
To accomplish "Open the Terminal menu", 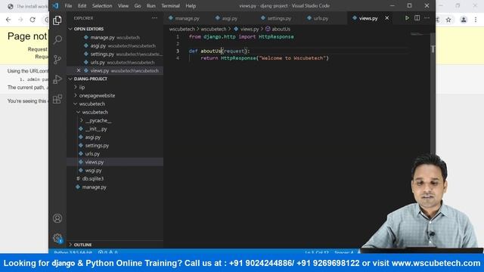I will 170,6.
